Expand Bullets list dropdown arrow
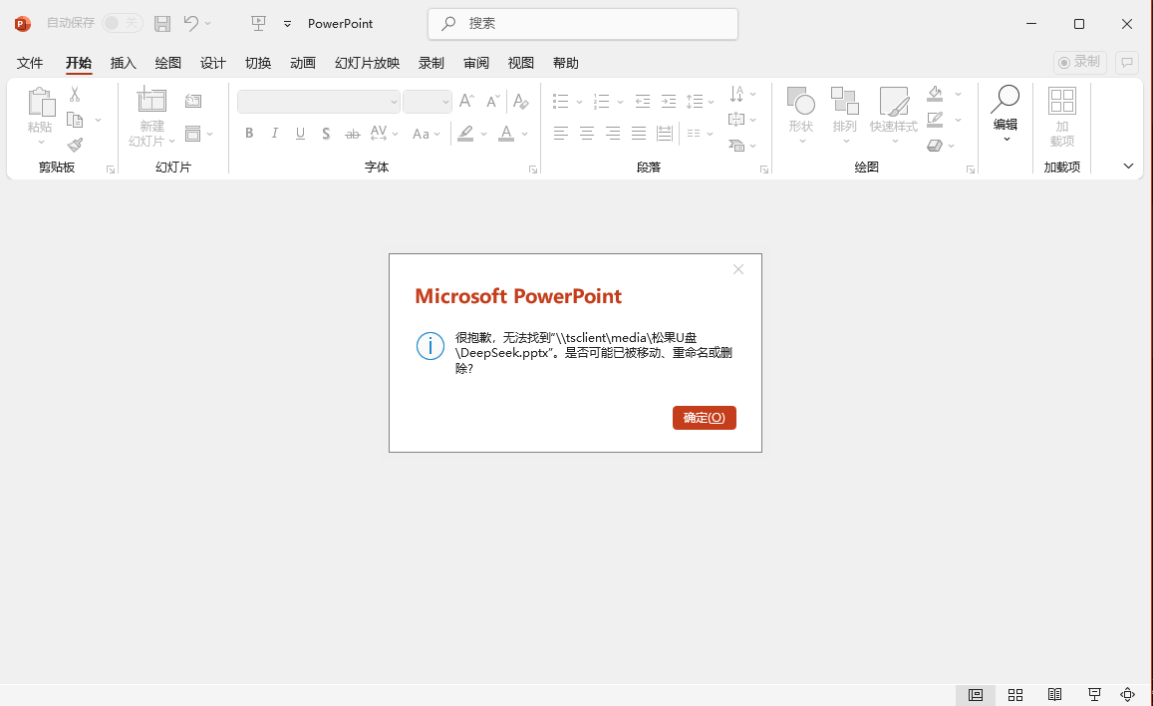 (579, 102)
